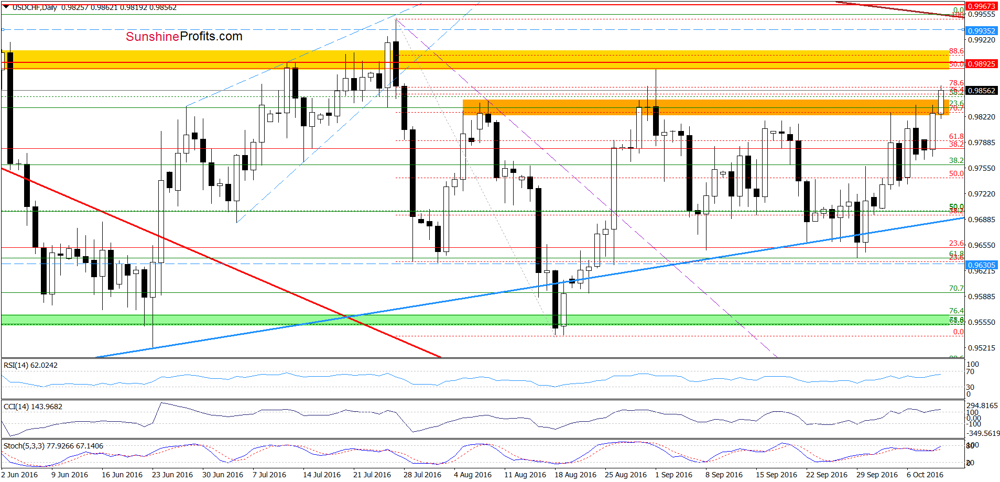Click the 8 Sep 2016 date label
The width and height of the screenshot is (1000, 482).
click(x=724, y=475)
